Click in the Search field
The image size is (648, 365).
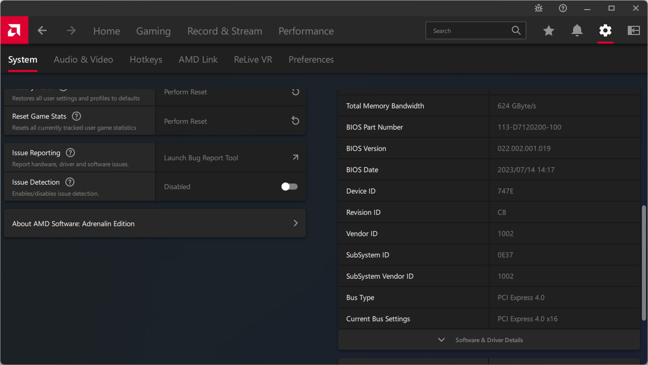point(470,31)
